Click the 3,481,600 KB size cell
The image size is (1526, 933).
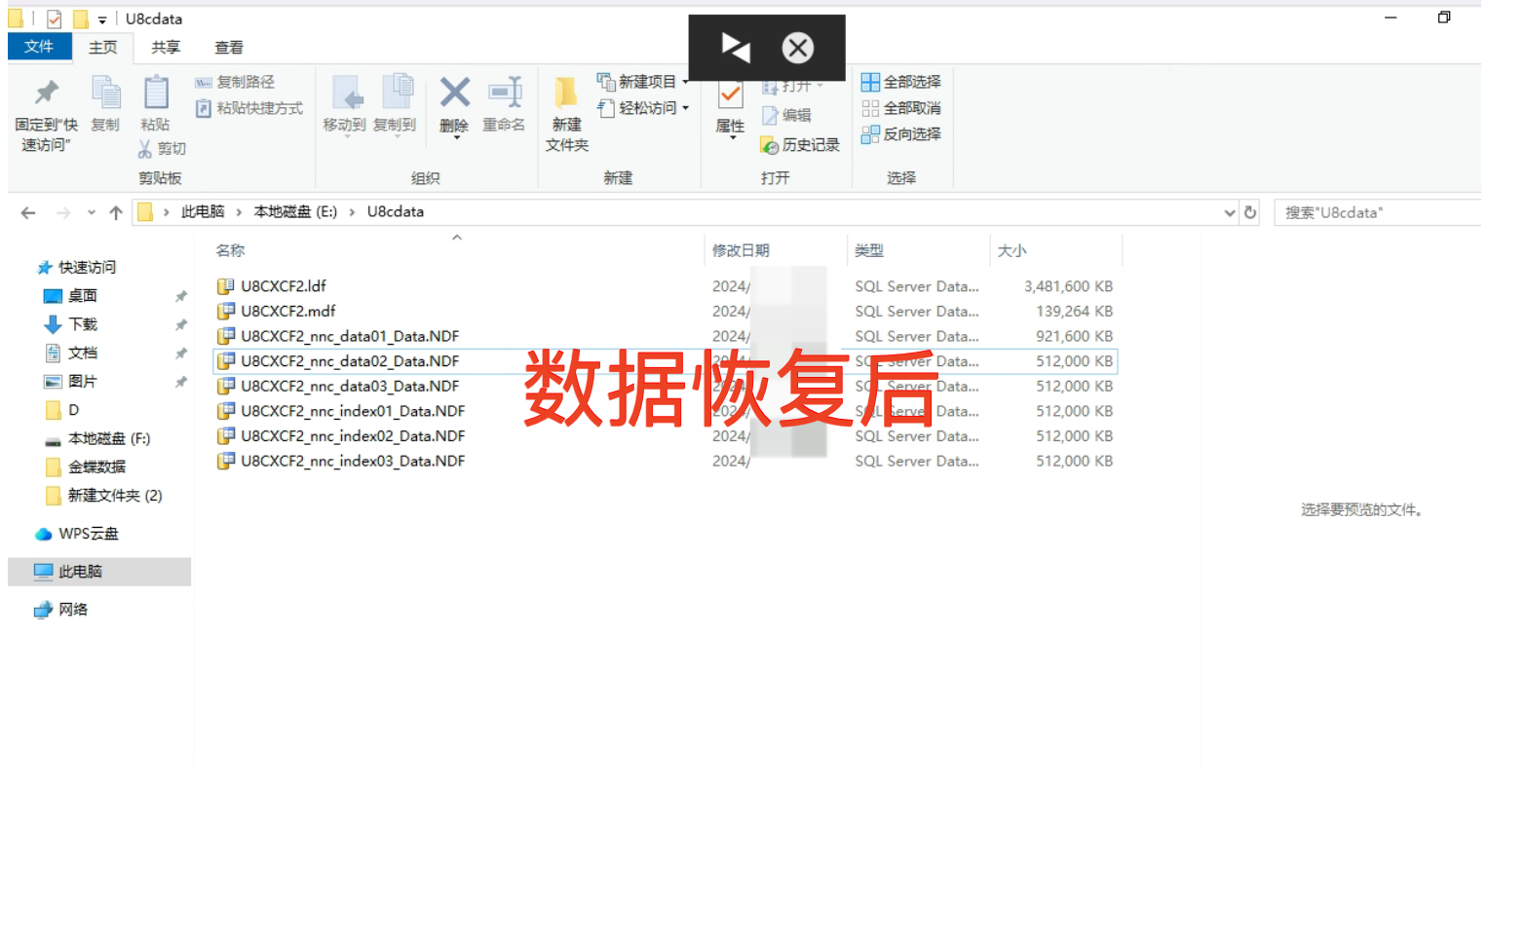tap(1068, 286)
